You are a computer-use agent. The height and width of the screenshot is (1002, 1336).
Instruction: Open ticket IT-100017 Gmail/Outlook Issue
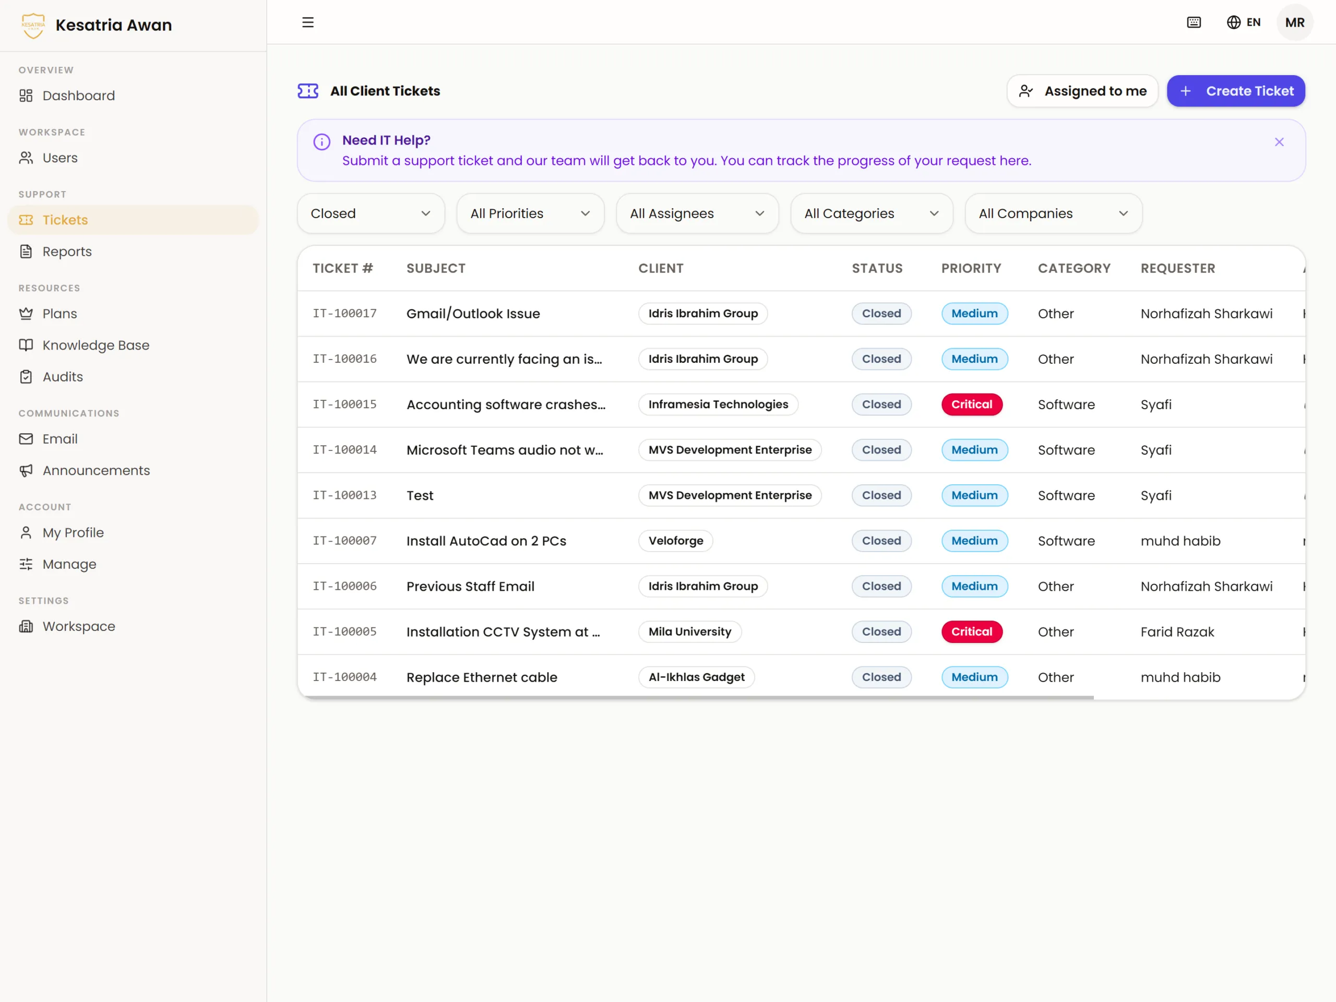(802, 314)
